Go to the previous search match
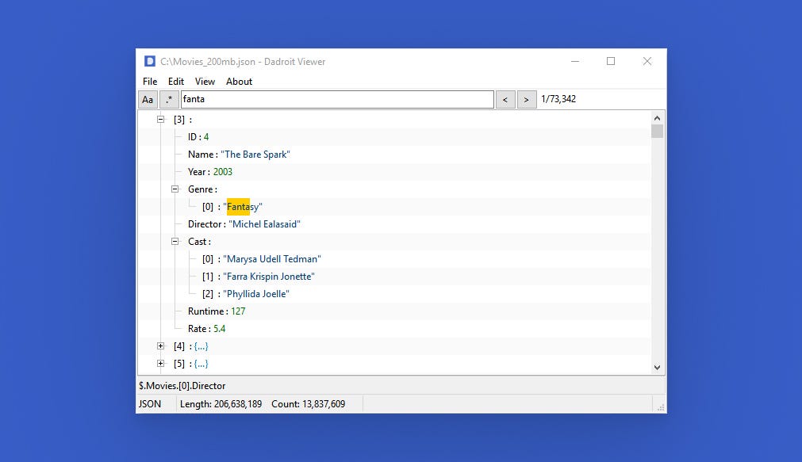 (x=505, y=99)
